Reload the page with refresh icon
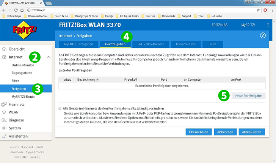The width and height of the screenshot is (276, 163). point(16,10)
